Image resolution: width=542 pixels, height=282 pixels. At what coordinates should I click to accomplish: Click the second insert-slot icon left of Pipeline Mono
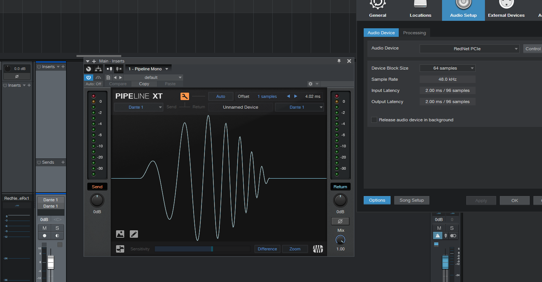click(118, 69)
